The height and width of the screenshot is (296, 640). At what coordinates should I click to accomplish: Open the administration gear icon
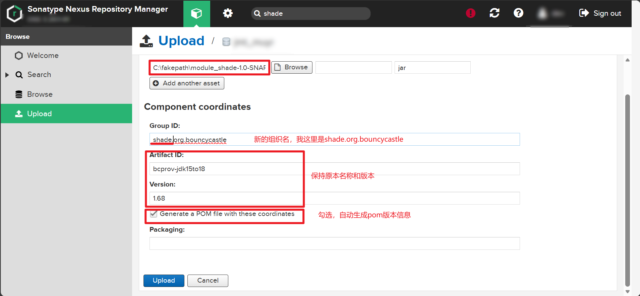pyautogui.click(x=228, y=13)
